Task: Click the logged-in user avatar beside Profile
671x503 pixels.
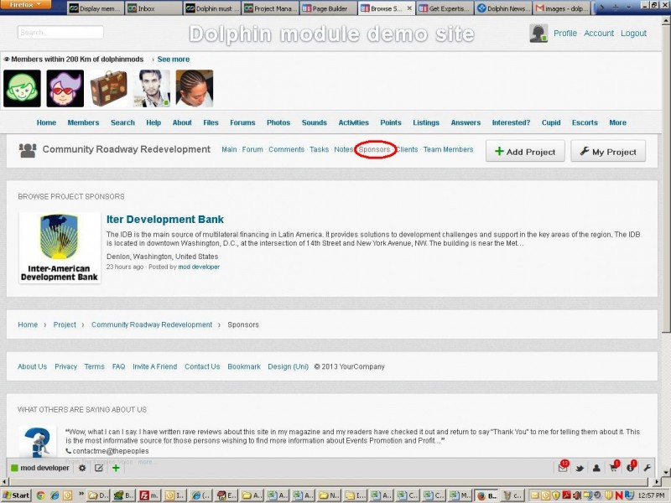Action: pos(538,34)
